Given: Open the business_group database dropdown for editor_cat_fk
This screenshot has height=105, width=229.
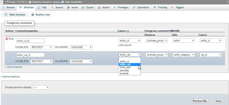Looking at the screenshot, I should pyautogui.click(x=157, y=55).
